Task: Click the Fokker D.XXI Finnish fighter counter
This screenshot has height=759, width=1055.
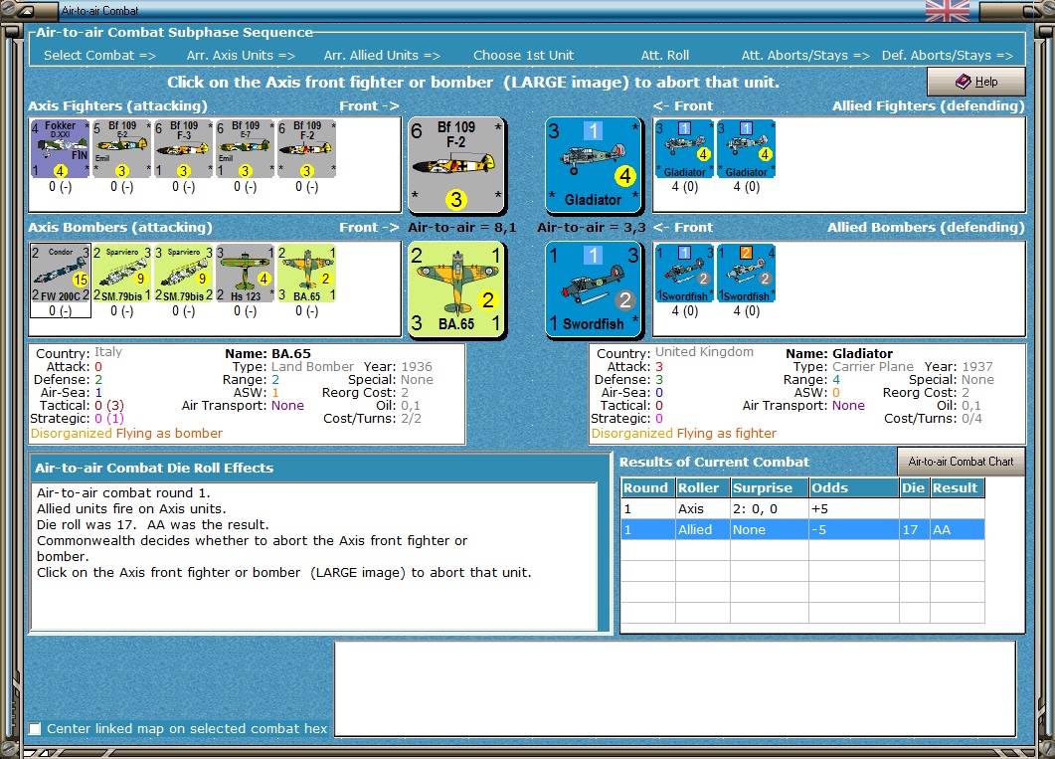Action: tap(60, 148)
